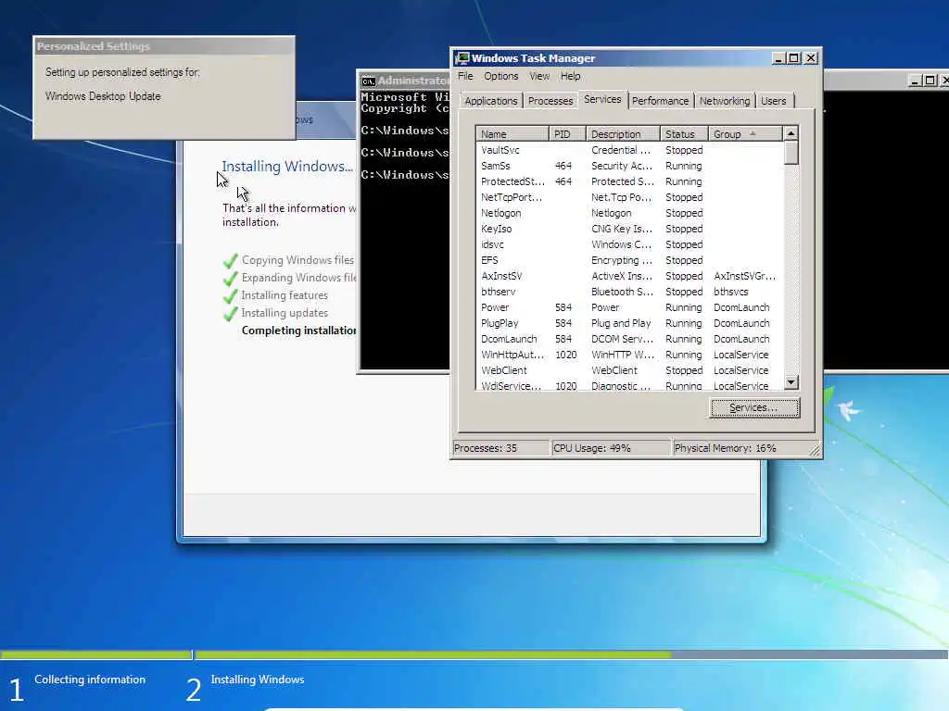Click the 'Collecting information' step label

point(90,680)
